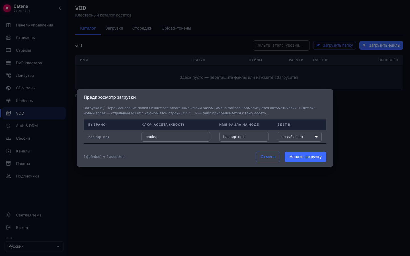This screenshot has width=410, height=256.
Task: Click the Подписчики people icon
Action: (9, 176)
